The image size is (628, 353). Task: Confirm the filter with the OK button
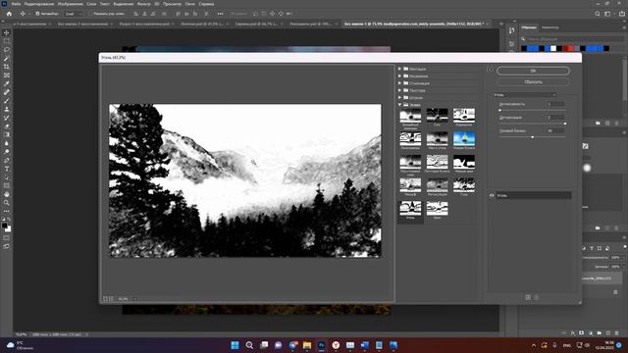click(533, 71)
